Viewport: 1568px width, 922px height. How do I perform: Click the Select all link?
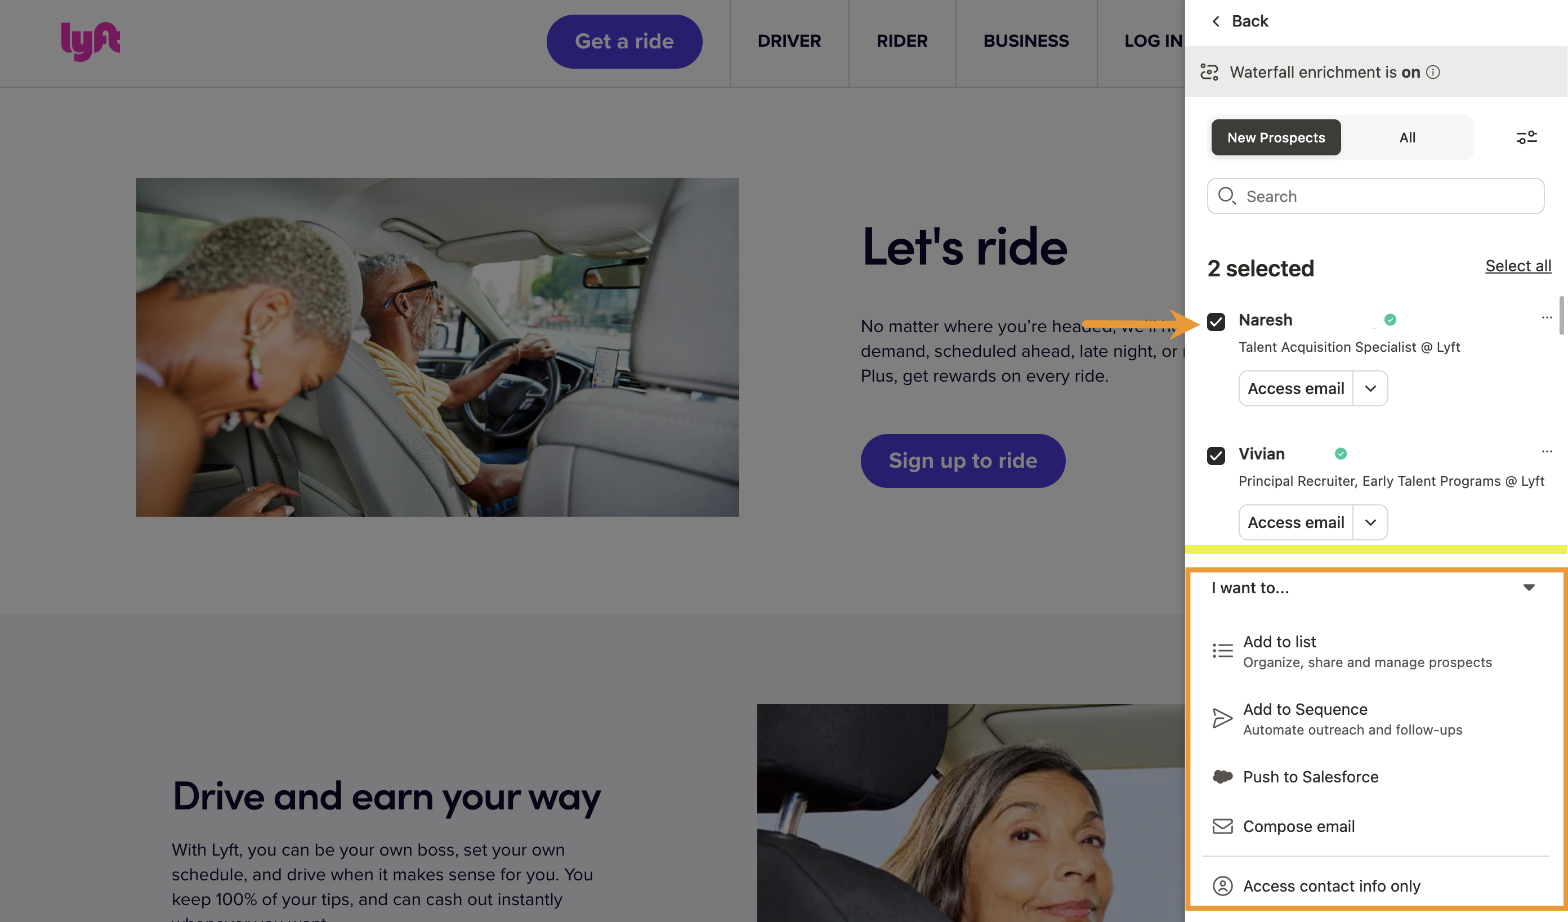point(1517,266)
